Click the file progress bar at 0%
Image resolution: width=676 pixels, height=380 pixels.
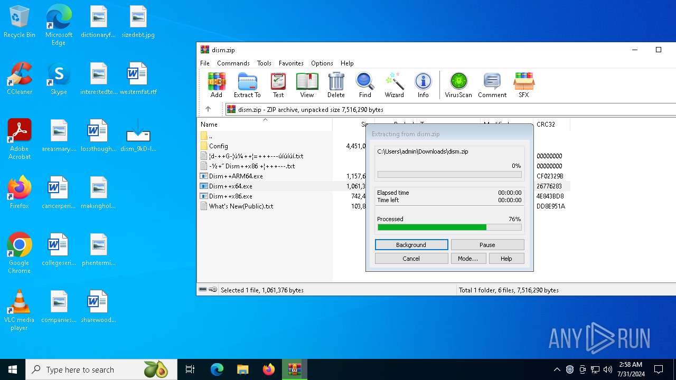[449, 175]
